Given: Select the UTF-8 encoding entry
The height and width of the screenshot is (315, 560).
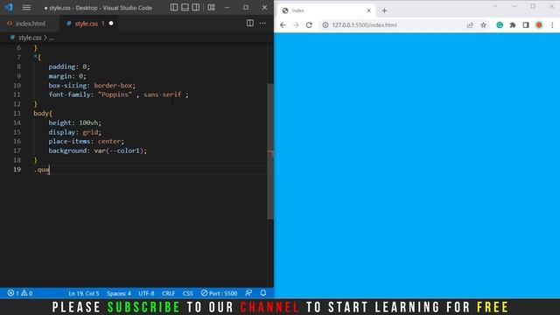Looking at the screenshot, I should coord(146,293).
